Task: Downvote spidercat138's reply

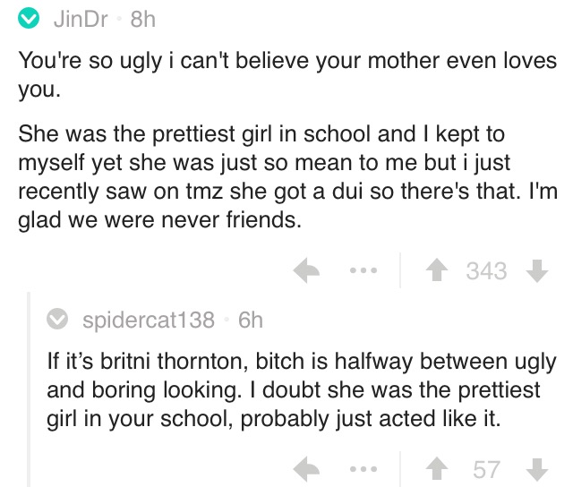Action: 537,469
